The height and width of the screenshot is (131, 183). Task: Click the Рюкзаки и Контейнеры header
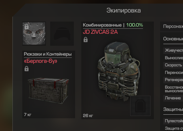48,54
